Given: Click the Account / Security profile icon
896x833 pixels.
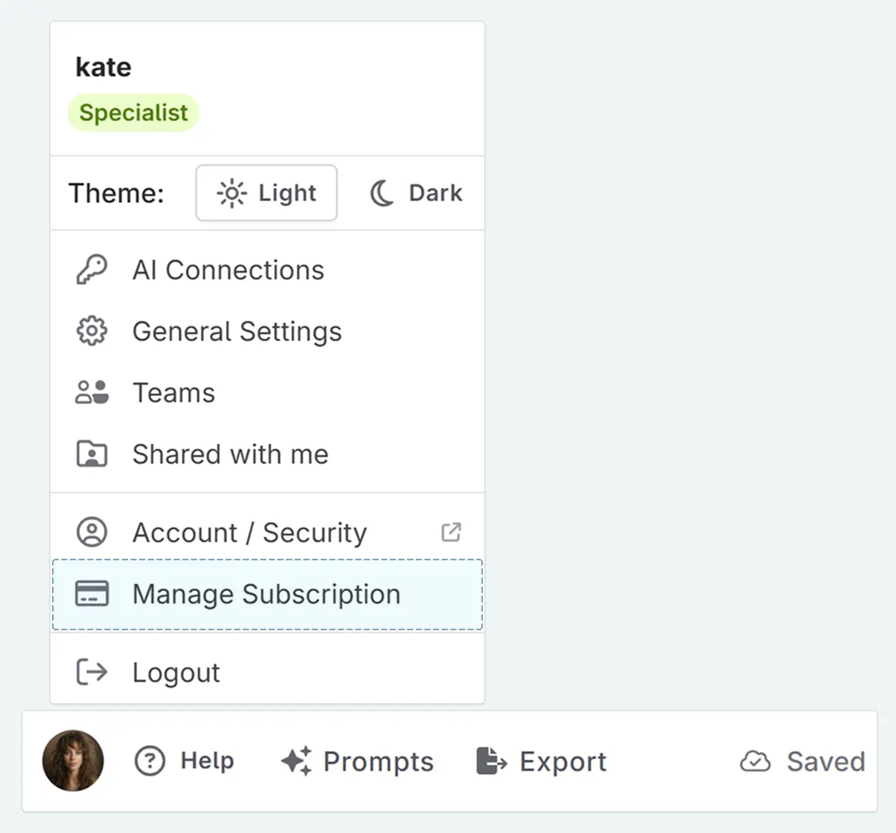Looking at the screenshot, I should [x=92, y=532].
